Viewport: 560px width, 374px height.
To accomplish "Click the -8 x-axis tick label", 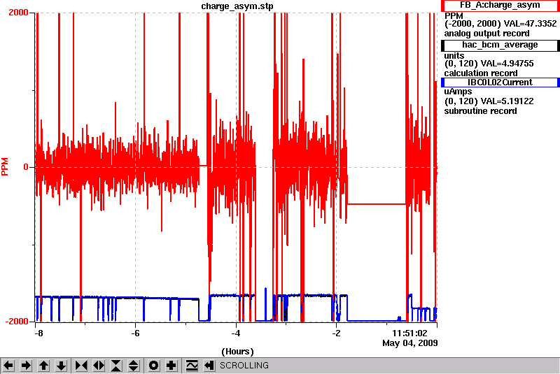I will (x=38, y=333).
